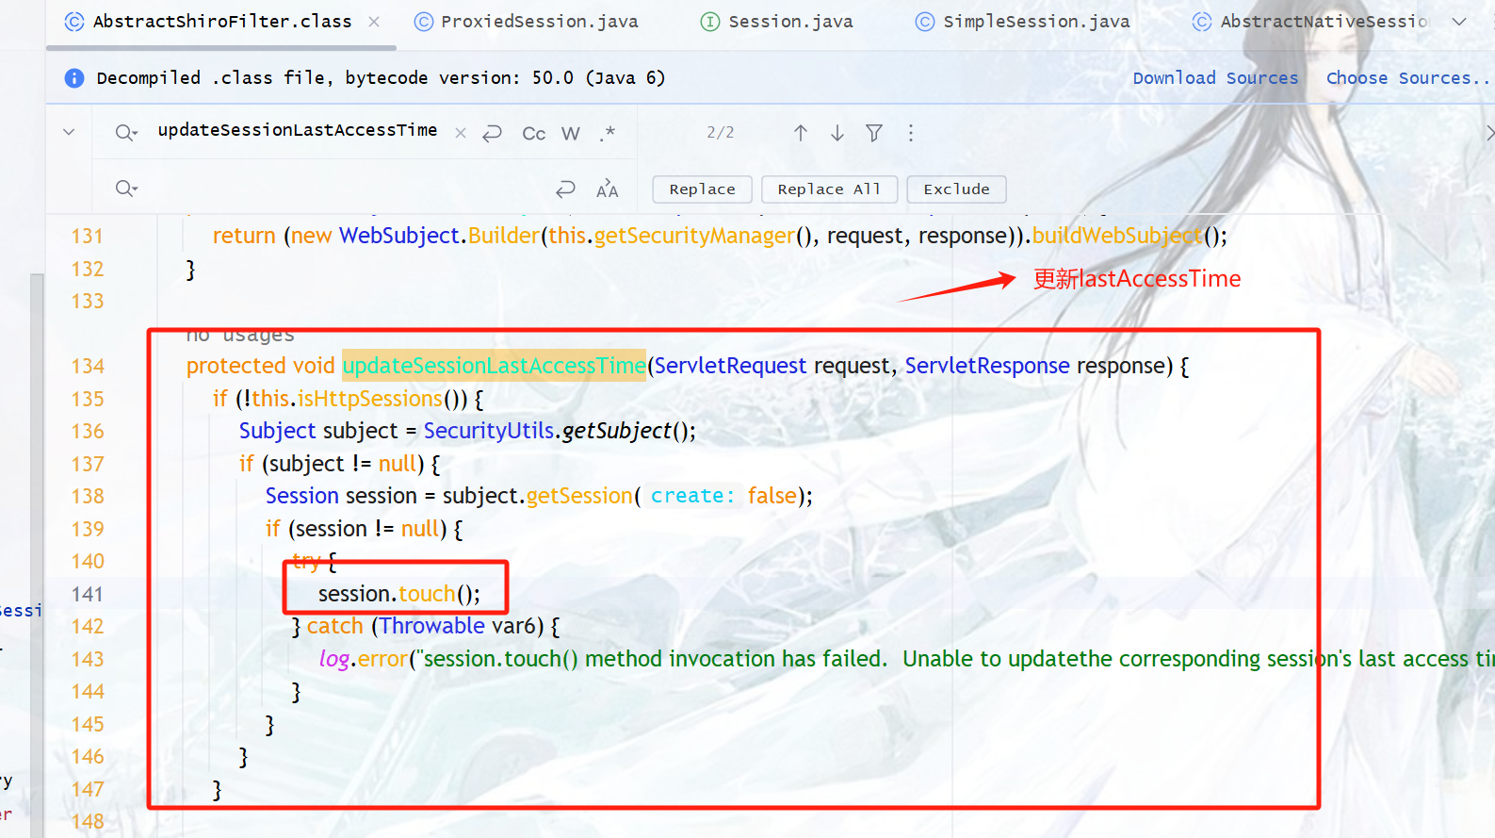
Task: Insert new line in search field
Action: [x=492, y=133]
